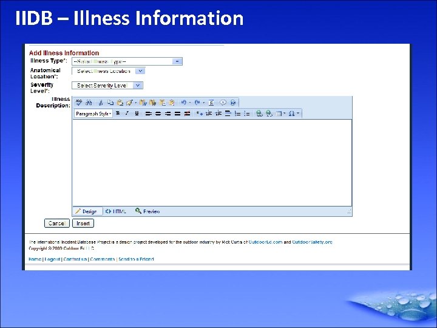Copy selection using the Copy icon
The image size is (437, 328).
click(110, 103)
